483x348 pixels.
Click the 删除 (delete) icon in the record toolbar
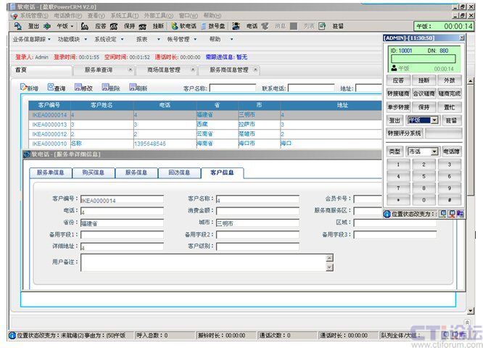point(106,88)
